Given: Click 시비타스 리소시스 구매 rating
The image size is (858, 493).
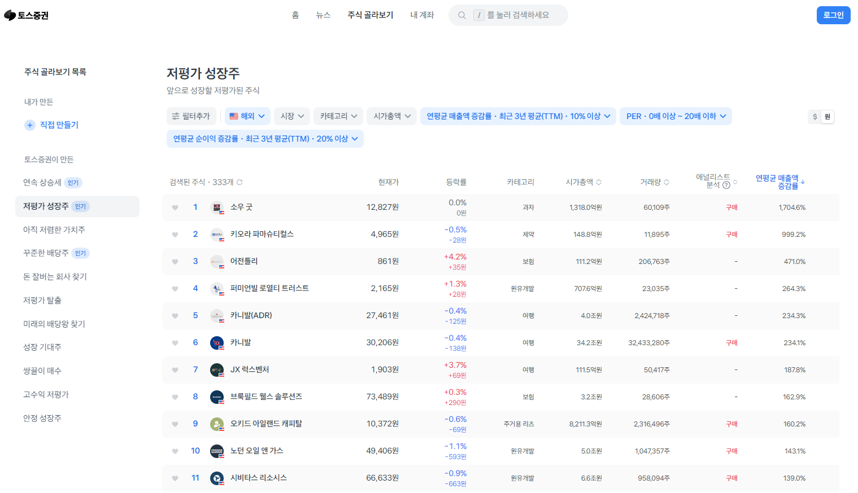Looking at the screenshot, I should coord(731,478).
